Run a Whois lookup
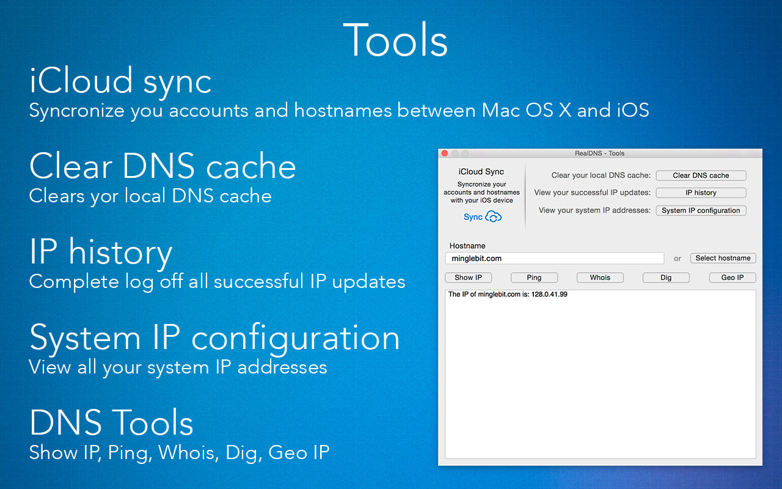The height and width of the screenshot is (489, 782). coord(600,278)
